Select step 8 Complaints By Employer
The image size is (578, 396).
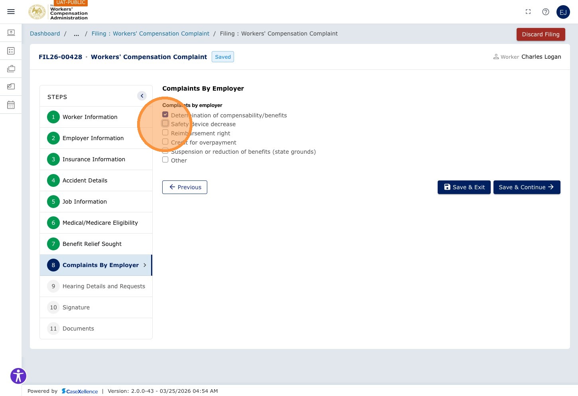pyautogui.click(x=96, y=265)
